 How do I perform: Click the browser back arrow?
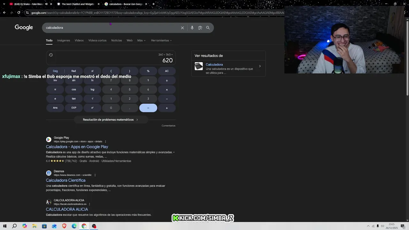pyautogui.click(x=4, y=13)
